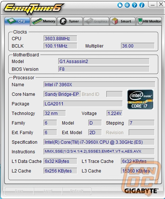This screenshot has width=165, height=199.
Task: Click the BIOS Version field F8
Action: [104, 69]
